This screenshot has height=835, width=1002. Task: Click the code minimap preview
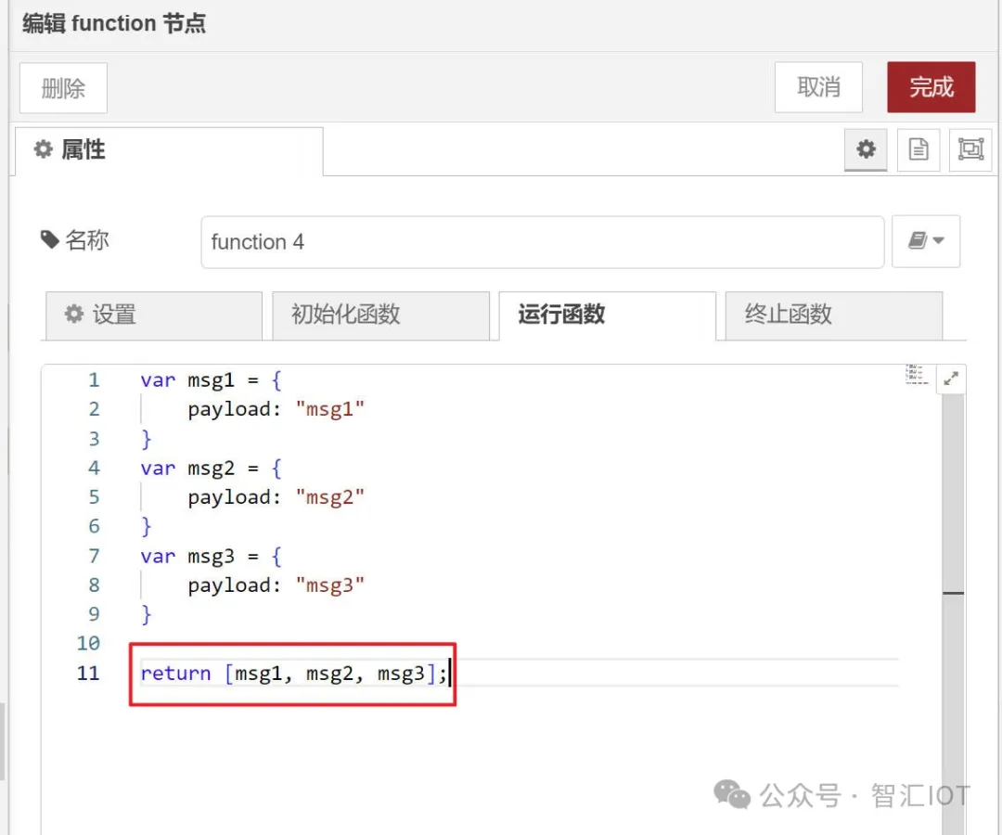917,375
